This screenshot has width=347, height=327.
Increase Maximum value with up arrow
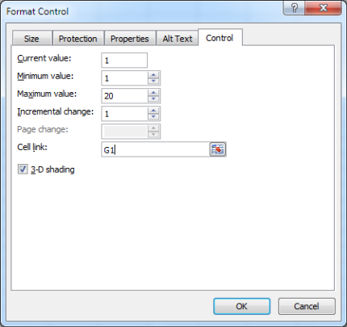(x=153, y=93)
